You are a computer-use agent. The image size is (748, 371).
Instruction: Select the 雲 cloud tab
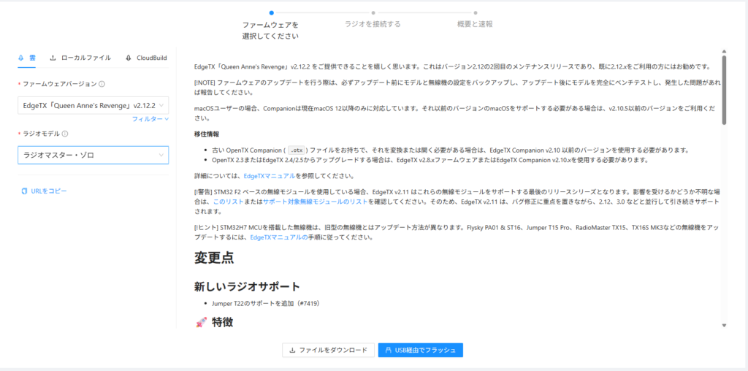pos(27,58)
